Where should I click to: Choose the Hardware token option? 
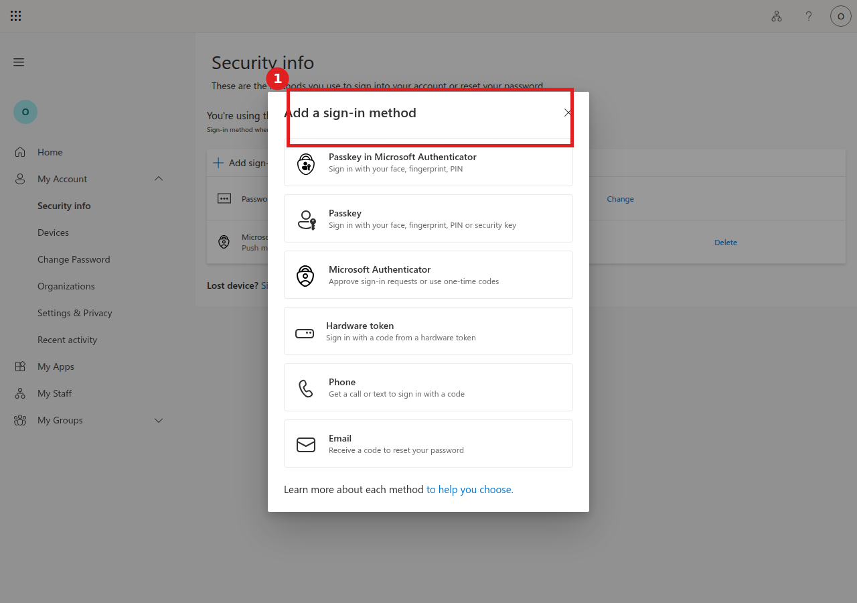pos(428,331)
